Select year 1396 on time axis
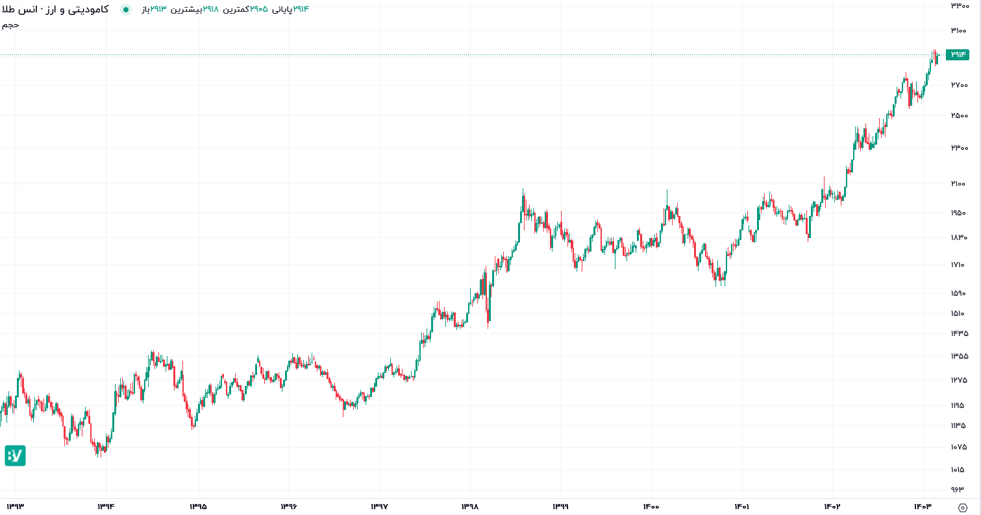This screenshot has width=981, height=515. tap(289, 507)
